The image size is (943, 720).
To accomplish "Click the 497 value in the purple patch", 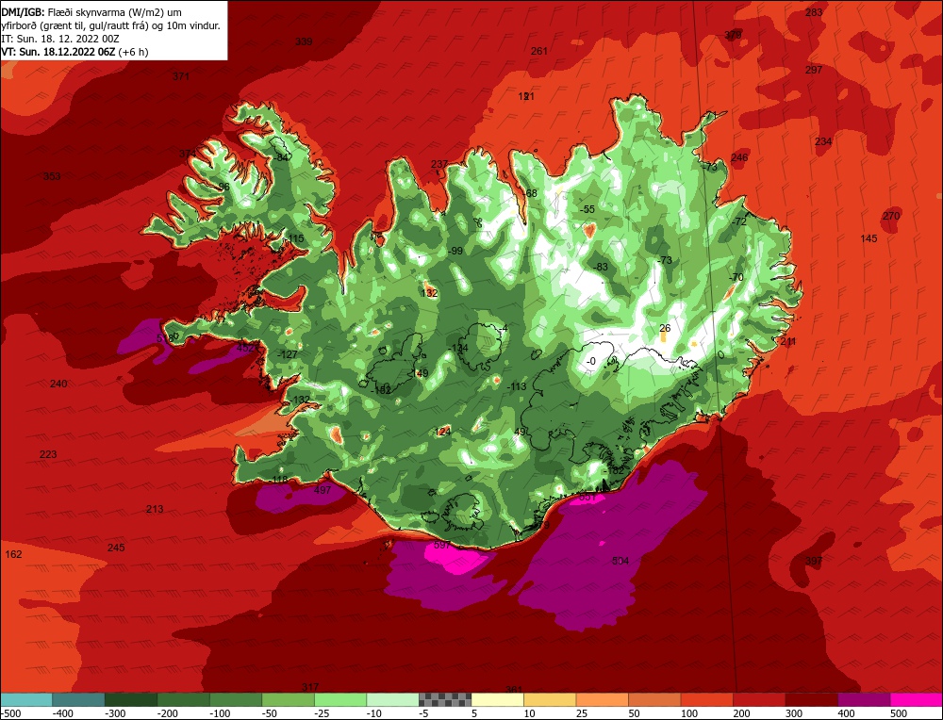I will 323,490.
